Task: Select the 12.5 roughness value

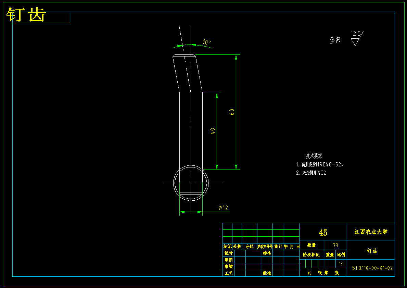Action: [x=356, y=34]
